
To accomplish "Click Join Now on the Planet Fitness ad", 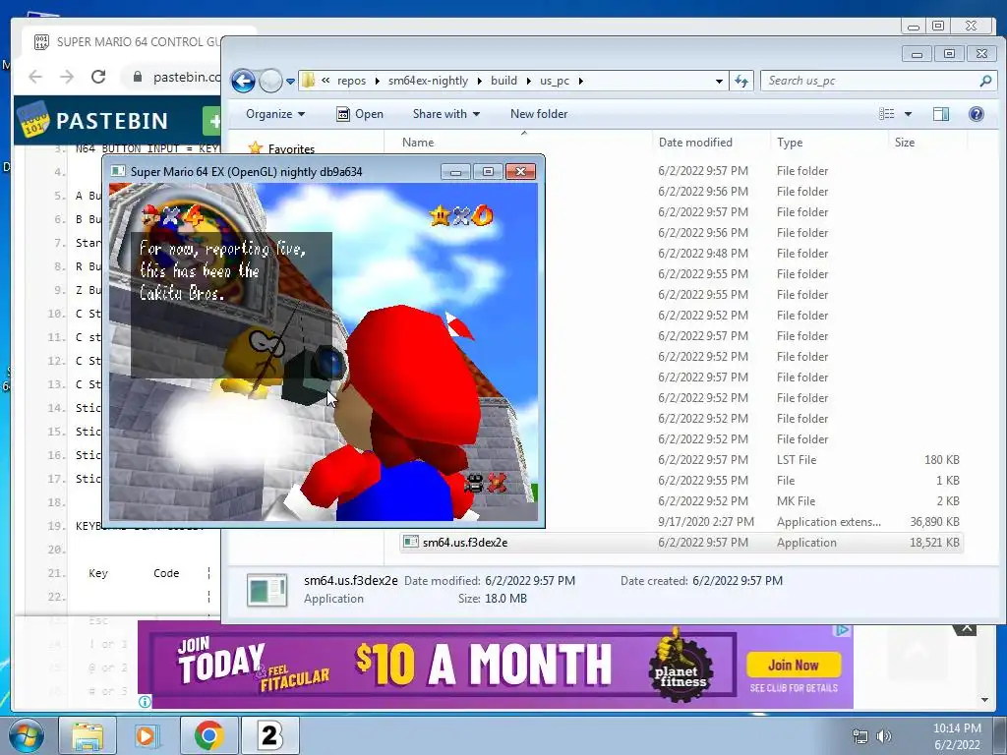I will point(794,666).
